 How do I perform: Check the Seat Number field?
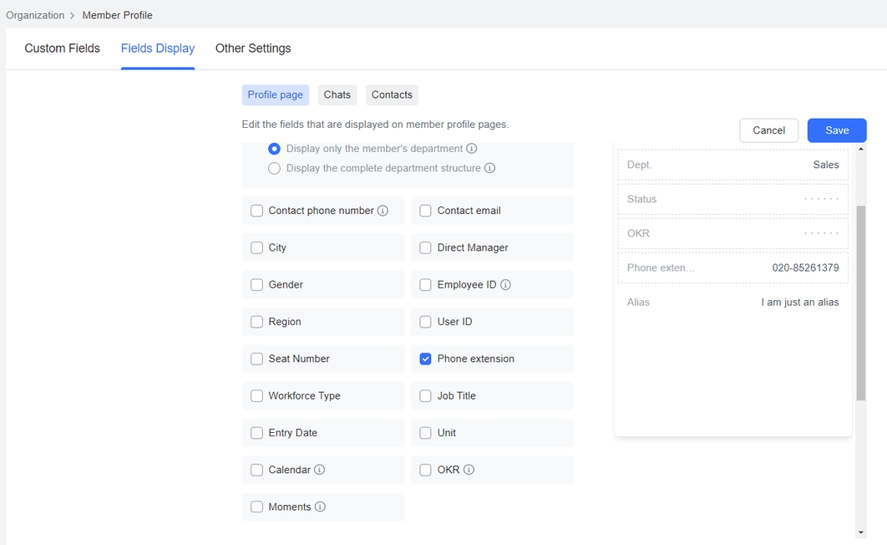[256, 359]
